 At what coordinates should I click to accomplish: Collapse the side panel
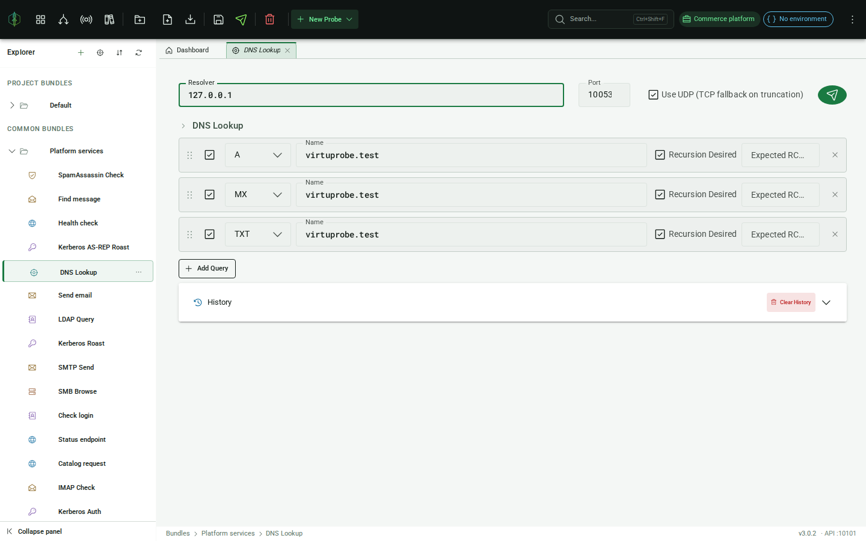(34, 531)
